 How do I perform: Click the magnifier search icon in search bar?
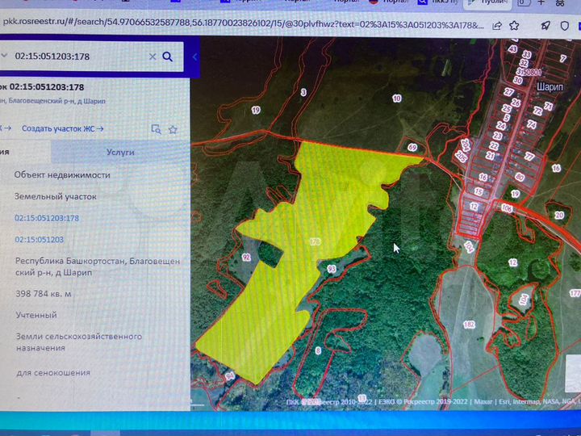pos(168,57)
